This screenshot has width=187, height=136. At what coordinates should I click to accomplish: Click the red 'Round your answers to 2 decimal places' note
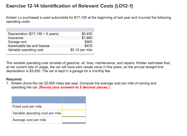(74, 87)
